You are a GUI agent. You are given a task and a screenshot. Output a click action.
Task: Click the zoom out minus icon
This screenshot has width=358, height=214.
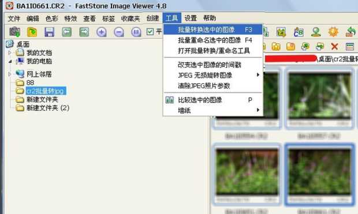pyautogui.click(x=119, y=32)
